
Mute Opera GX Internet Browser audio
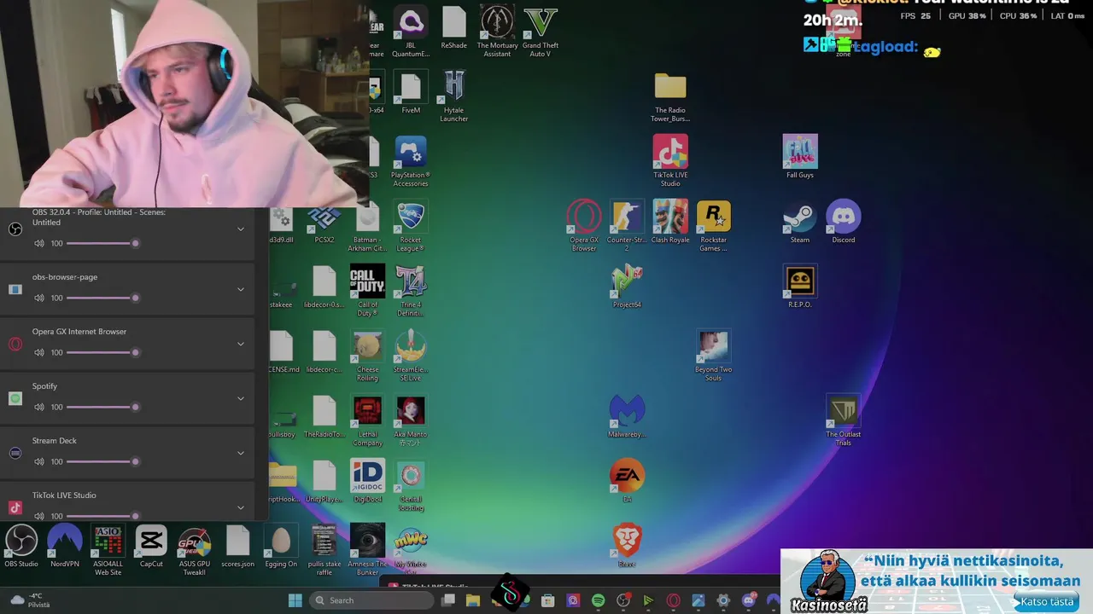[x=39, y=353]
